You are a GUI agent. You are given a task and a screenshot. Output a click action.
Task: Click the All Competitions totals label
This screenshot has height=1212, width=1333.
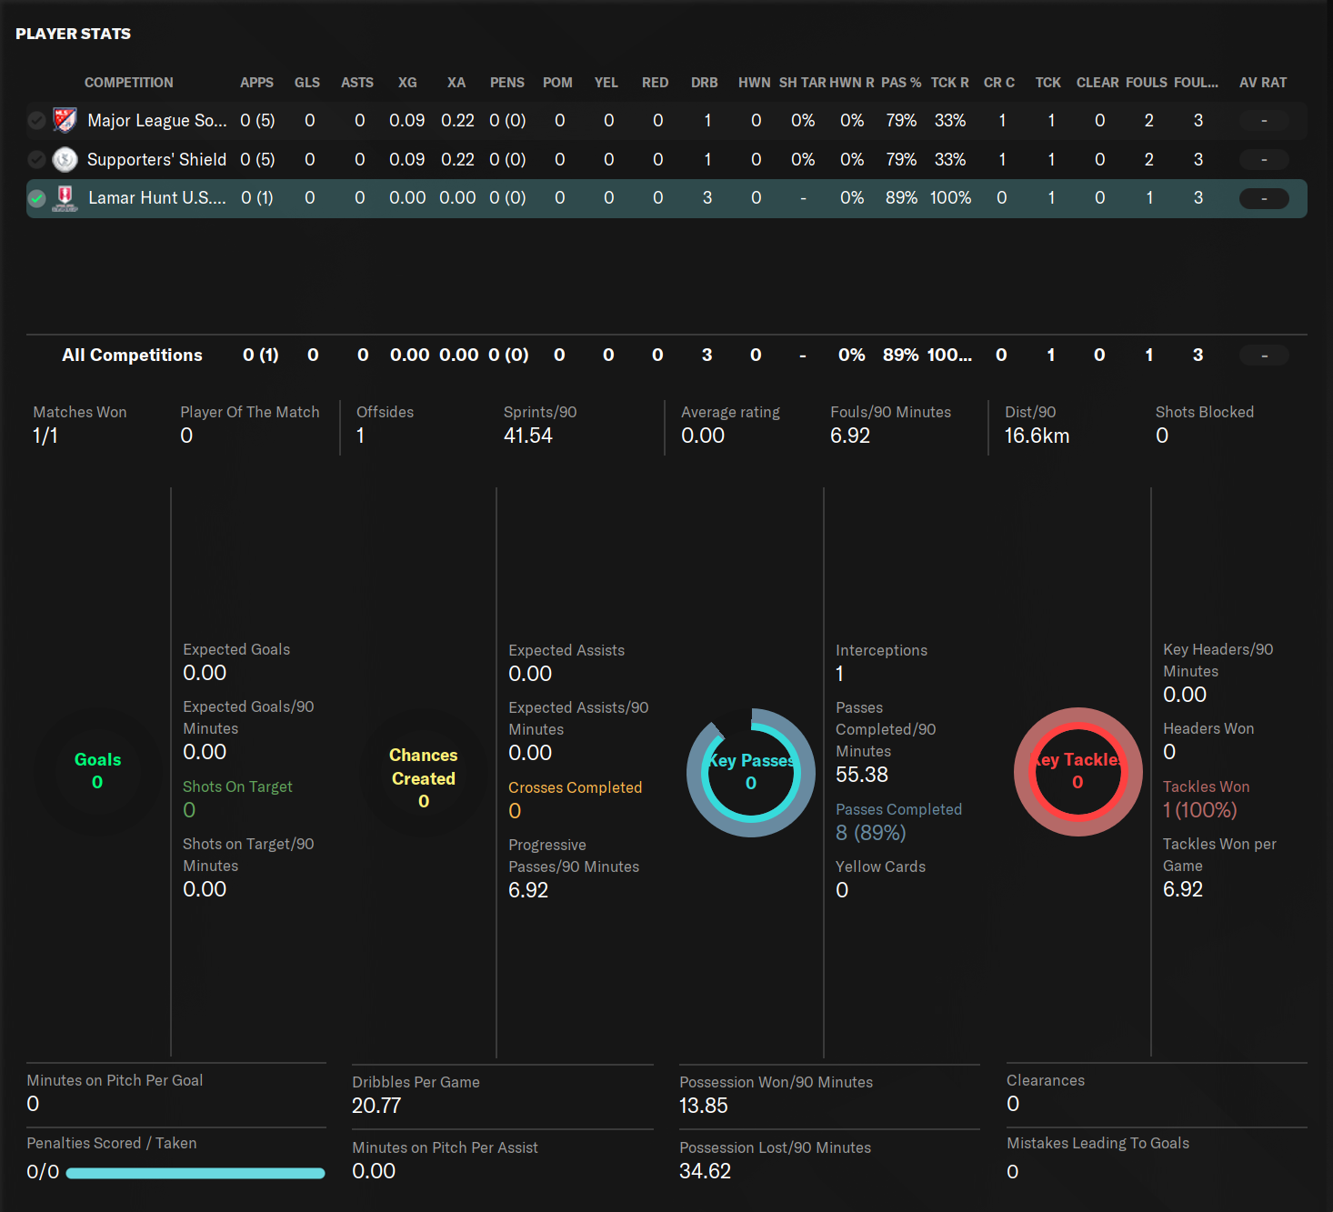tap(132, 356)
